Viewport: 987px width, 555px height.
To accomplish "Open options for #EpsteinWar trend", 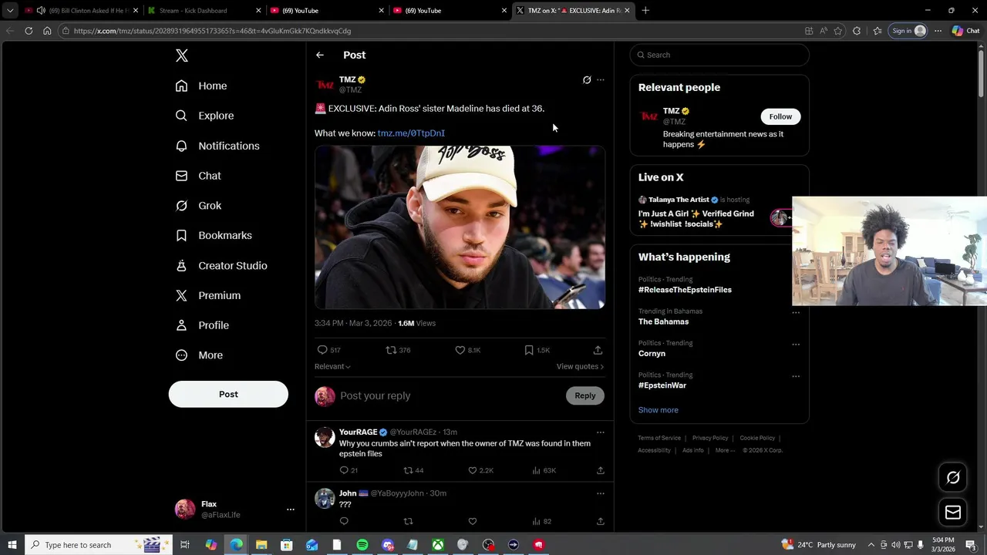I will coord(796,376).
